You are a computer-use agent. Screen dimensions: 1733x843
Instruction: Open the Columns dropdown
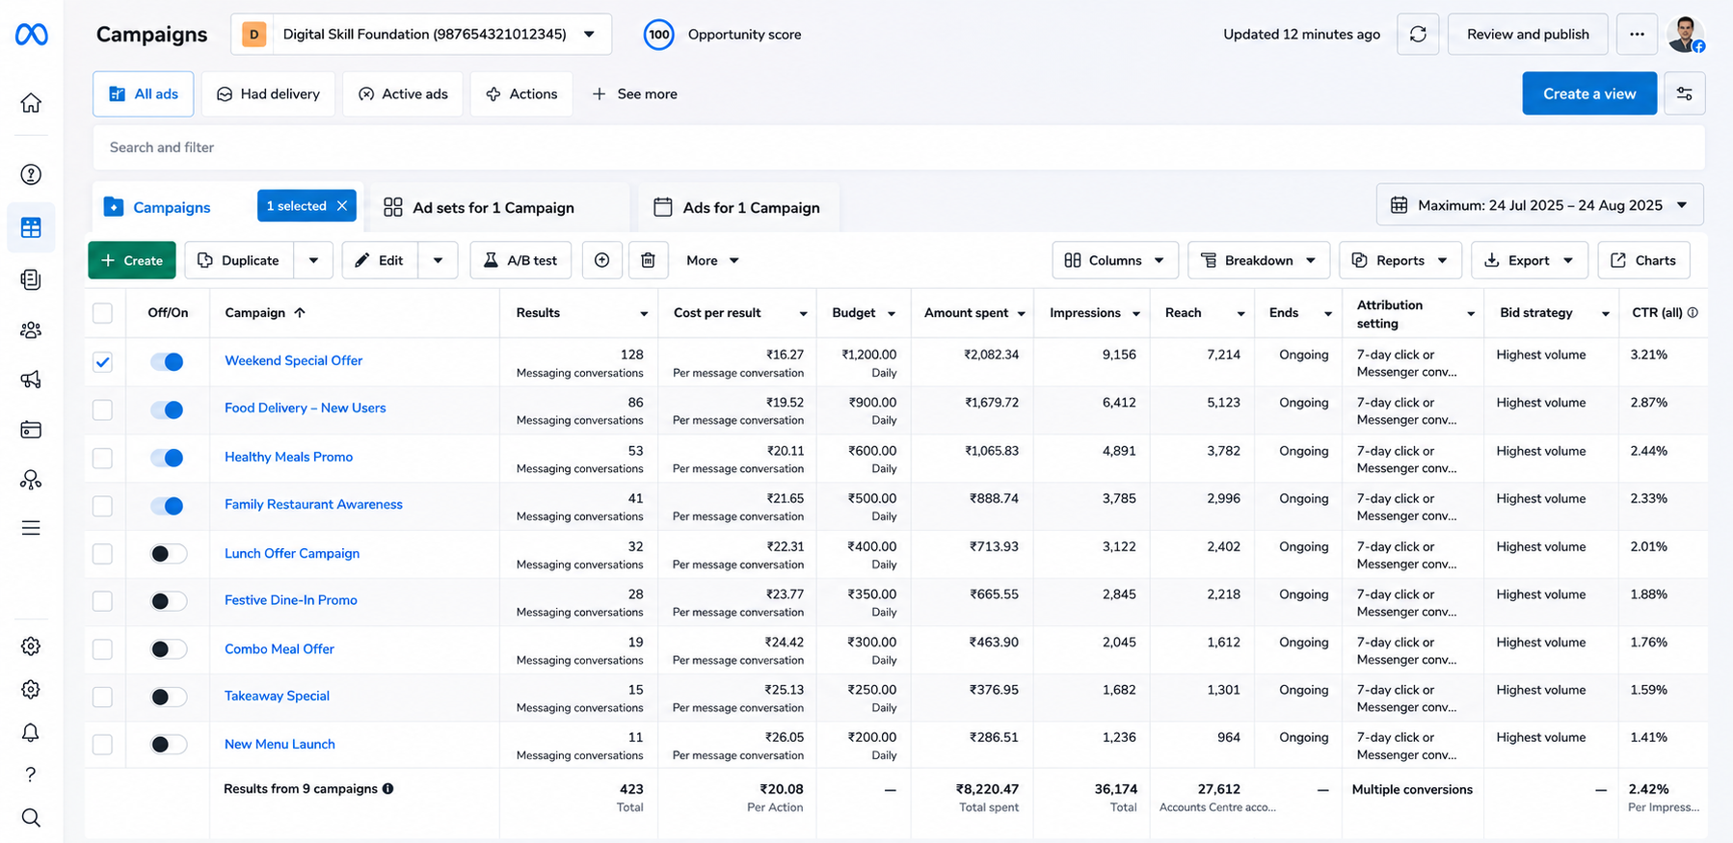[x=1115, y=260]
